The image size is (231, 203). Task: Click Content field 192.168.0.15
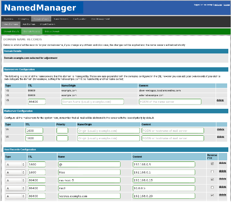pyautogui.click(x=164, y=180)
